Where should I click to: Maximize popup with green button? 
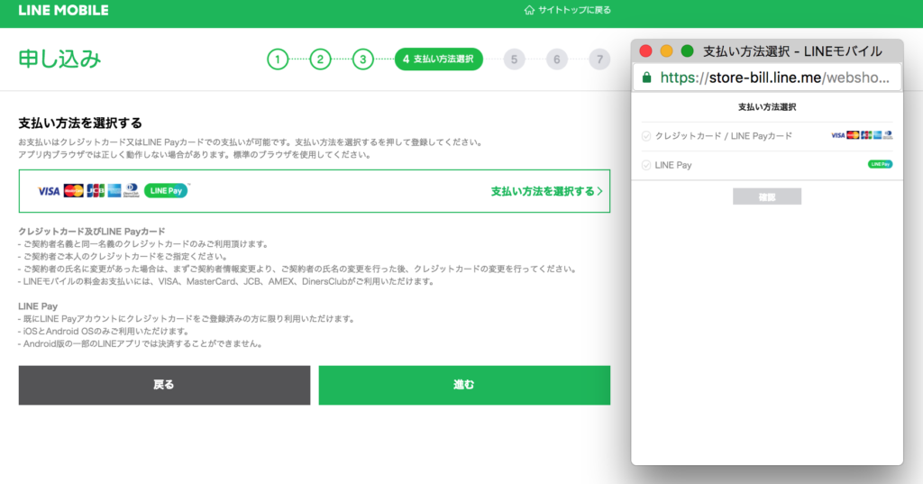687,51
